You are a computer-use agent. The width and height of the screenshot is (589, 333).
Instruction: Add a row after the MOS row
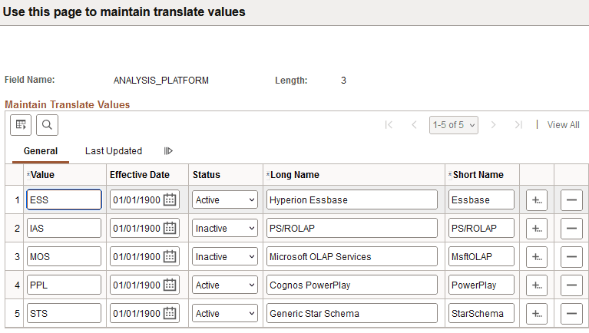pyautogui.click(x=537, y=256)
